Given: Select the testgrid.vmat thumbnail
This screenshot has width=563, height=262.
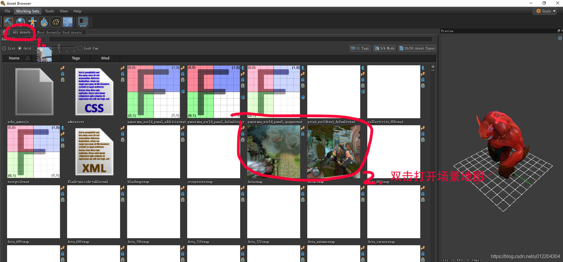Looking at the screenshot, I should pyautogui.click(x=34, y=152).
